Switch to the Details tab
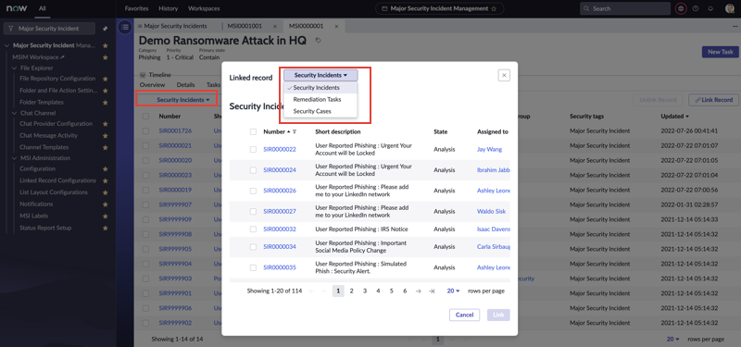The image size is (741, 347). point(186,85)
